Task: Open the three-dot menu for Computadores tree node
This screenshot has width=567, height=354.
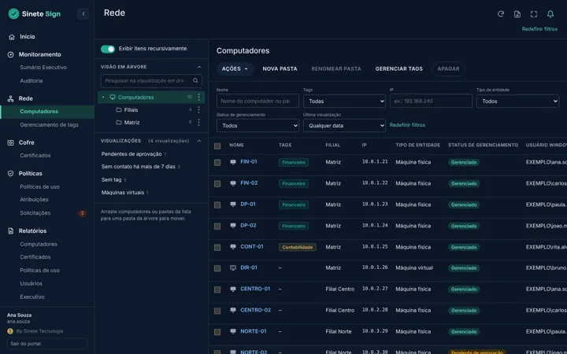Action: (199, 98)
